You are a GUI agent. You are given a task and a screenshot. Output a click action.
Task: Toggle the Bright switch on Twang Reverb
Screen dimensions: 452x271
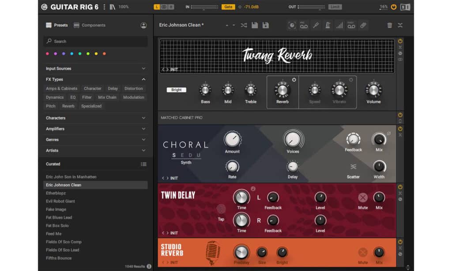pyautogui.click(x=177, y=90)
